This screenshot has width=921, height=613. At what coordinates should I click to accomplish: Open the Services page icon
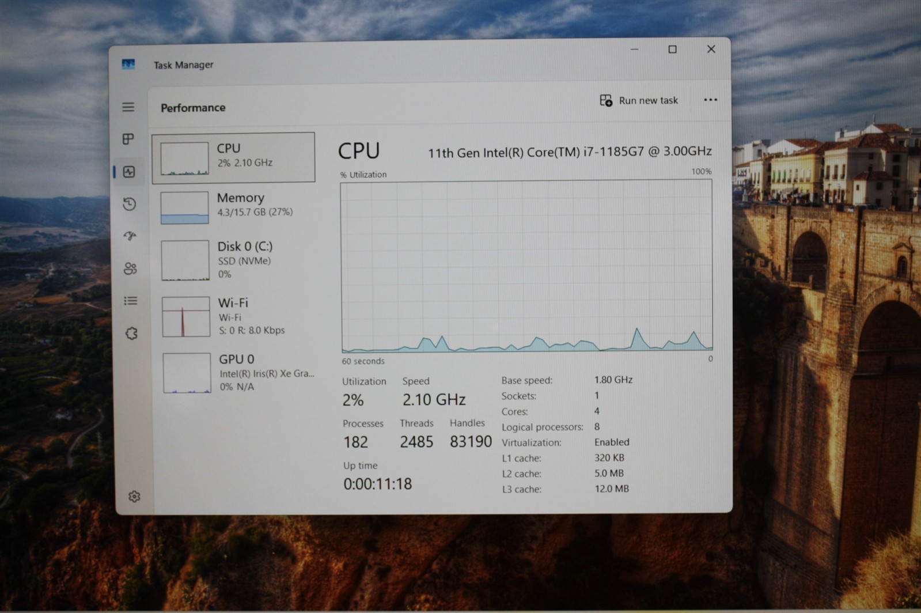[131, 334]
